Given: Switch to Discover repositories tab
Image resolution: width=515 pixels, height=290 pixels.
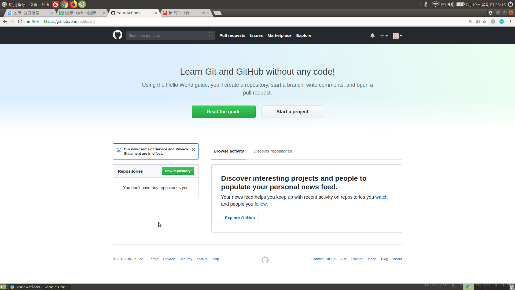Looking at the screenshot, I should point(273,151).
